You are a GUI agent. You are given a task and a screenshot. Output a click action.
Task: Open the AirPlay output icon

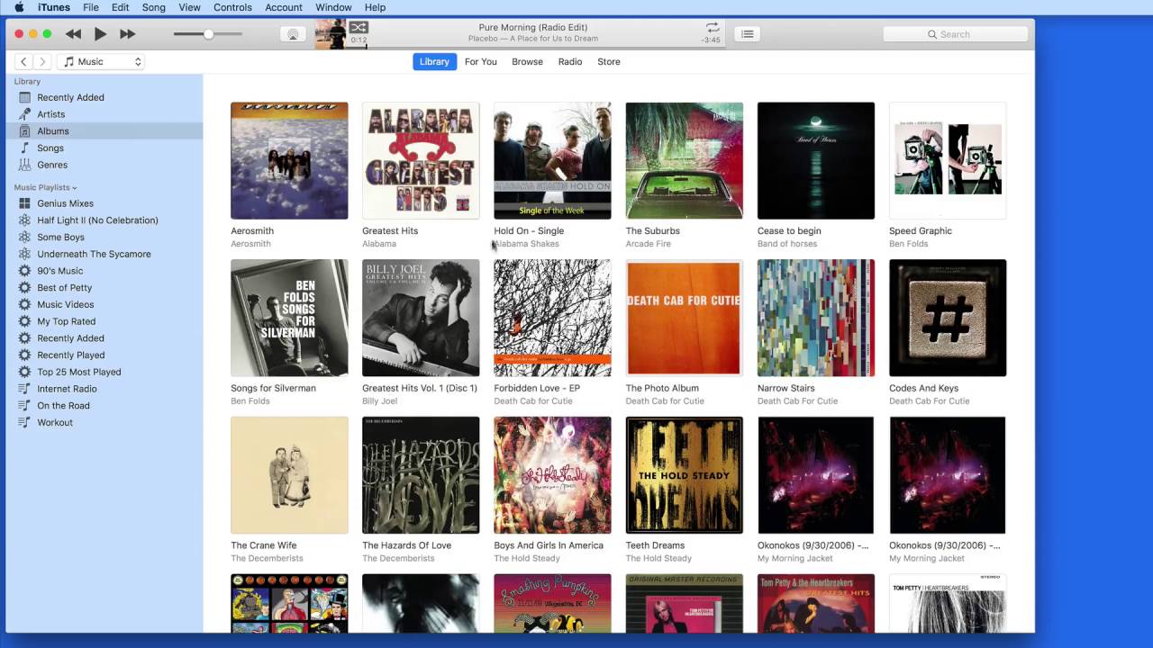tap(292, 34)
